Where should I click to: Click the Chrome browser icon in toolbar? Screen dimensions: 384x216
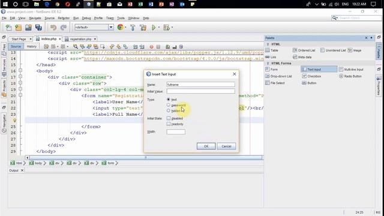tap(120, 27)
